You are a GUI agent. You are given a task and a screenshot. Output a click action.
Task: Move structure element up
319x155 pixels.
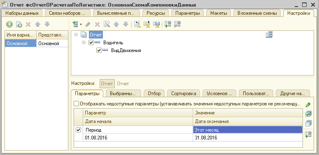(116, 24)
